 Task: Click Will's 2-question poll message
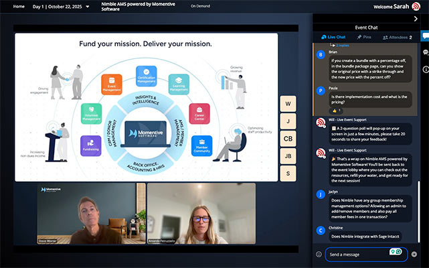[370, 134]
